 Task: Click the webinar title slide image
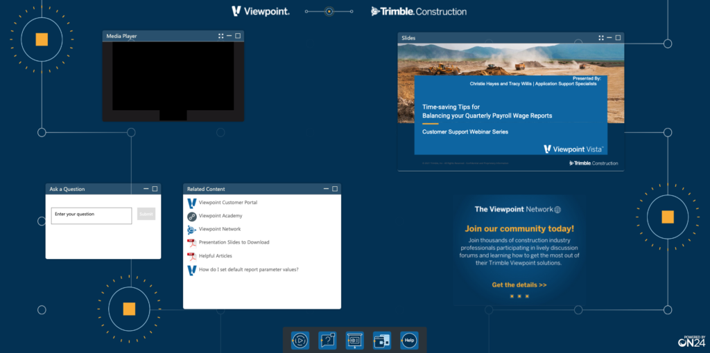coord(511,107)
